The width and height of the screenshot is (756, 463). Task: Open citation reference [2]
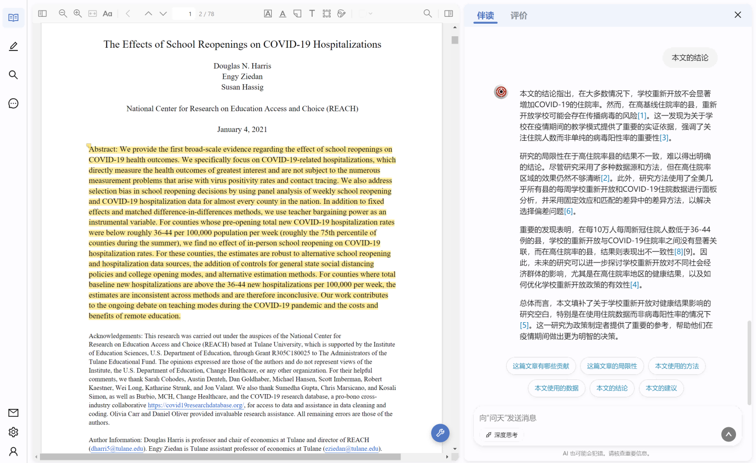click(x=605, y=178)
